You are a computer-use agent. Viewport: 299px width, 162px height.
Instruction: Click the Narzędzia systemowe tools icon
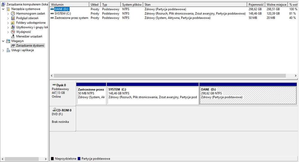[x=8, y=9]
